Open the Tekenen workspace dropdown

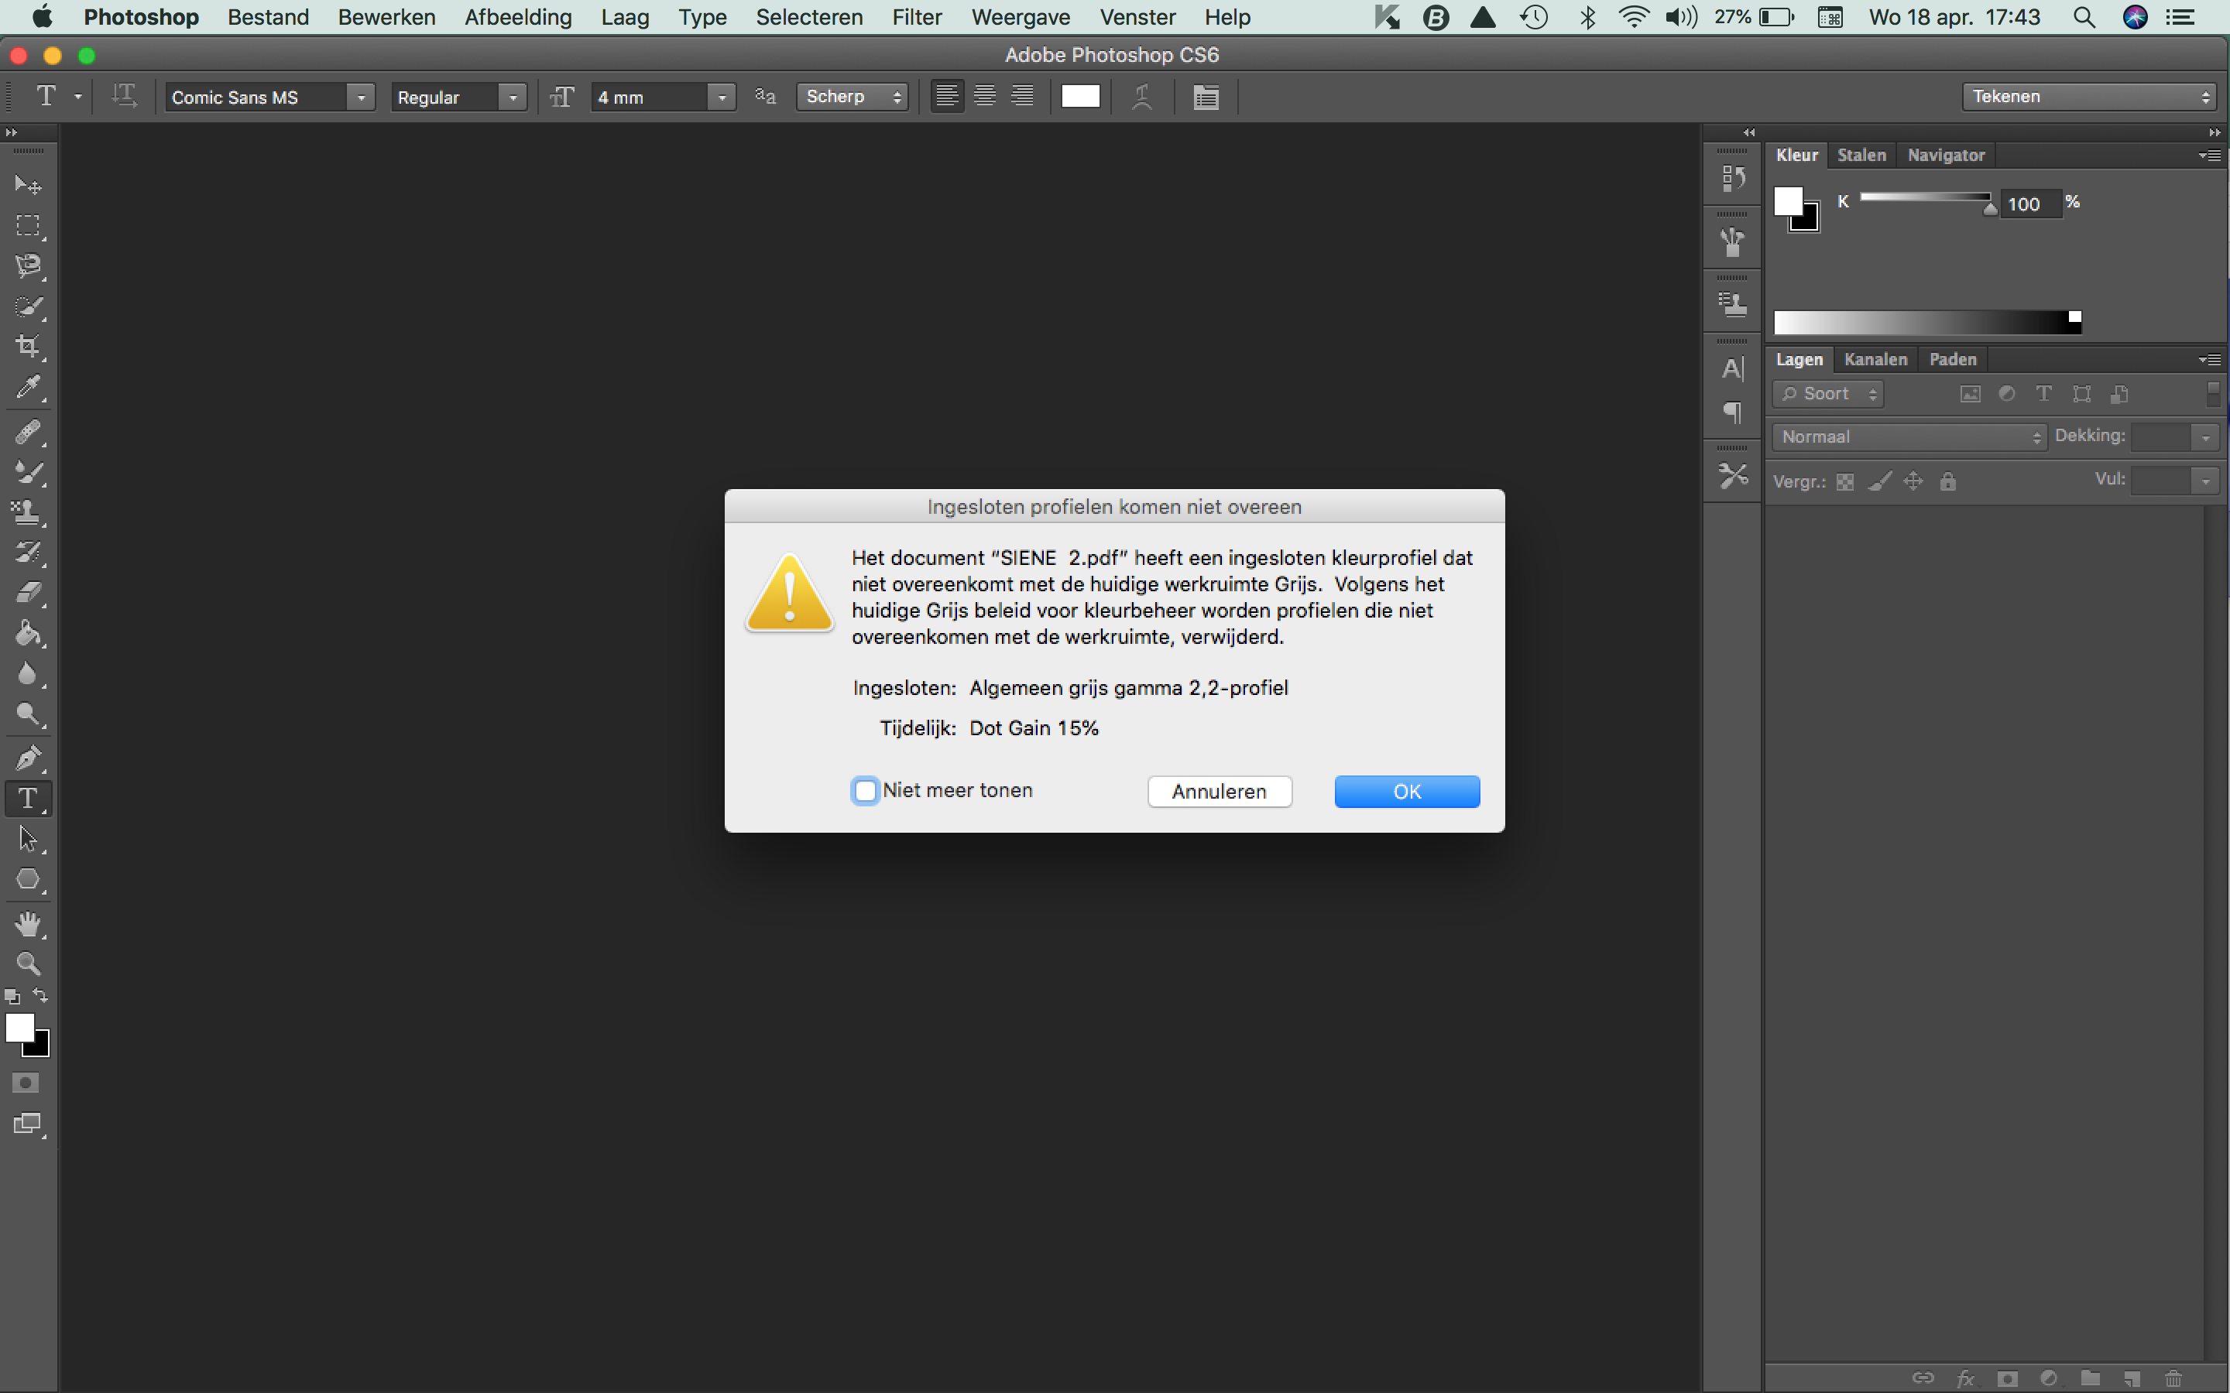coord(2088,97)
